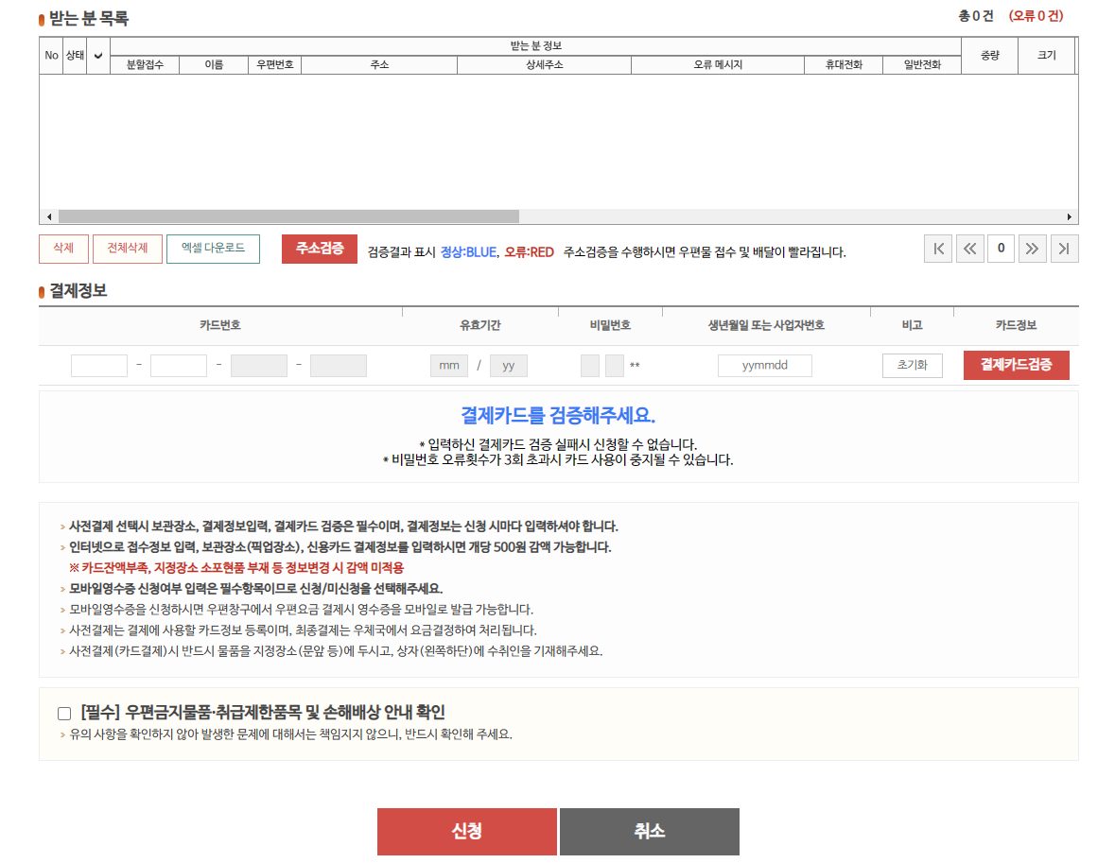This screenshot has height=863, width=1115.
Task: Submit the application with the 신청 button
Action: pos(467,832)
